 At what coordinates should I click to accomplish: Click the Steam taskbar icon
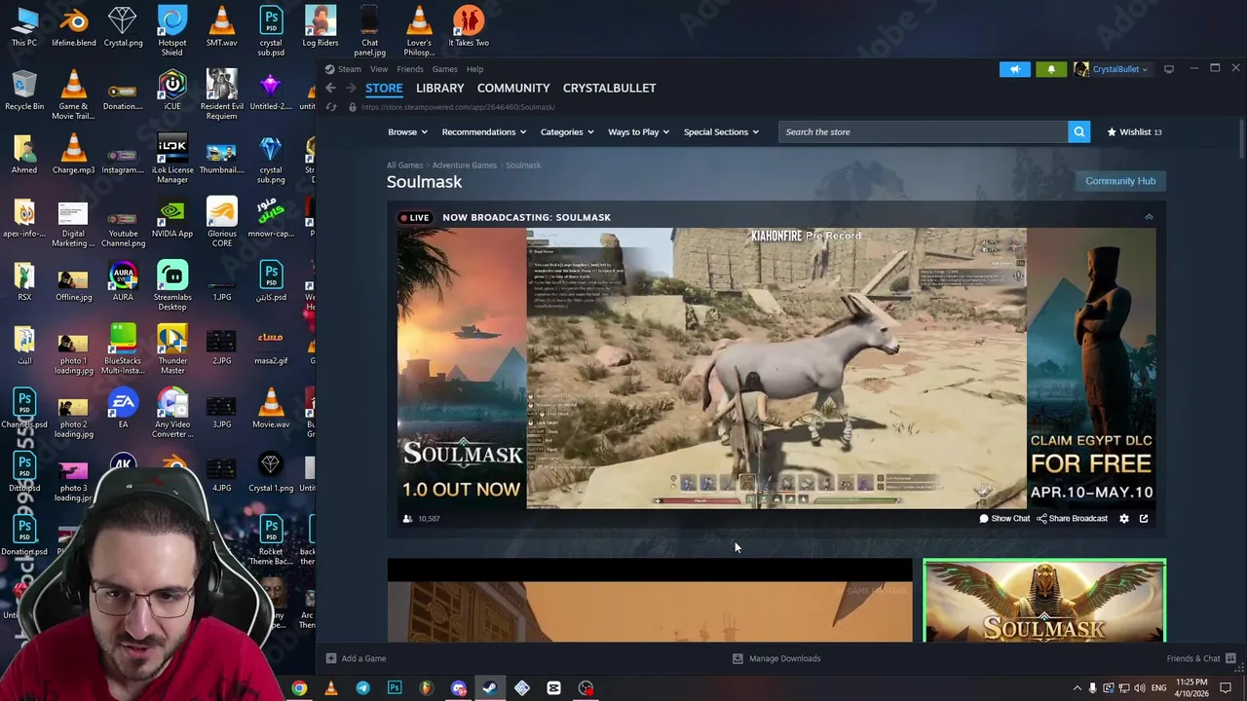[x=489, y=688]
